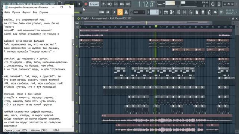The image size is (239, 134).
Task: Toggle the metronome icon
Action: [x=104, y=4]
